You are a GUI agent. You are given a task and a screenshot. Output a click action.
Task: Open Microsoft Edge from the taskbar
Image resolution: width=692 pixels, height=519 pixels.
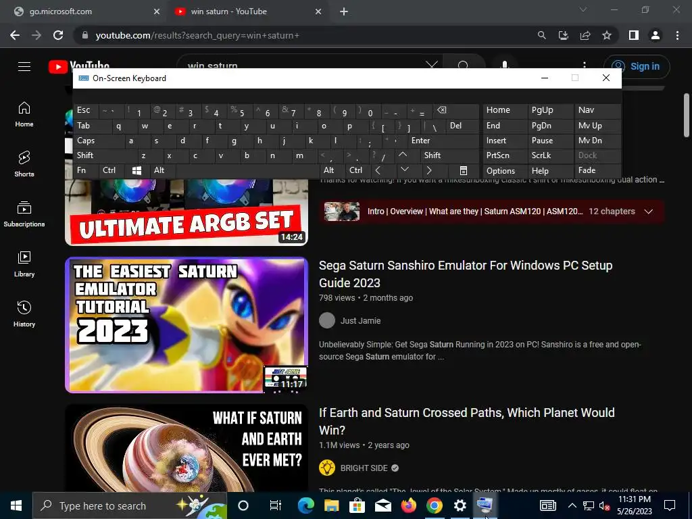point(305,505)
